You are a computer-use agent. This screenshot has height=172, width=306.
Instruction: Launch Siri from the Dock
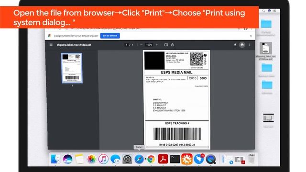coord(68,159)
